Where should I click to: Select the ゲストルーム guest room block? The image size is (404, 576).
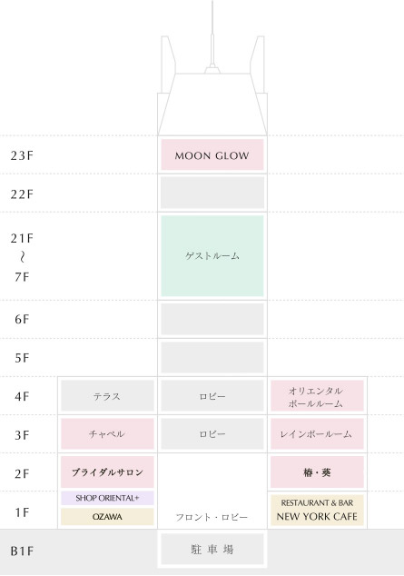(x=212, y=255)
